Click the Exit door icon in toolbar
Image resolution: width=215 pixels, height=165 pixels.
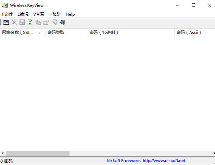click(62, 22)
